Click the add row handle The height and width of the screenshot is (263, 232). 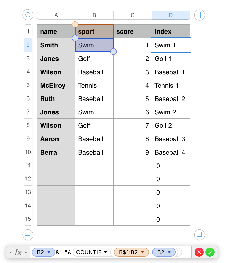click(x=28, y=235)
